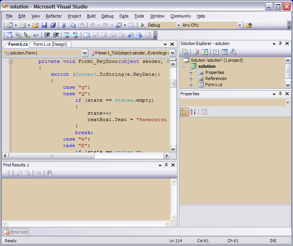Click the Open File folder icon

35,25
